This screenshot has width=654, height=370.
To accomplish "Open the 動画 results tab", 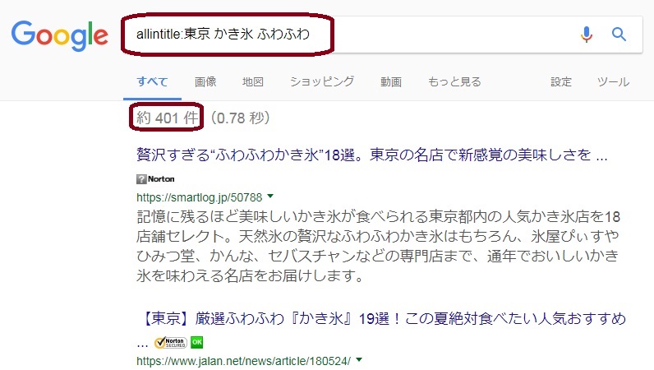I will (x=391, y=82).
